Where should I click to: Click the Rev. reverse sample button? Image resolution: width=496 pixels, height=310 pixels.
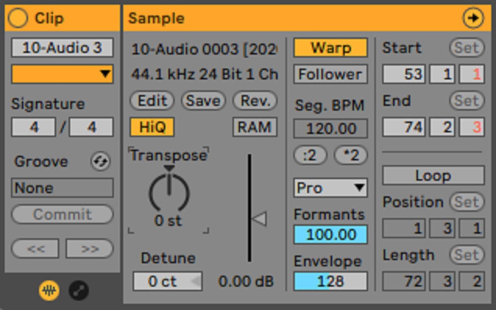point(255,101)
